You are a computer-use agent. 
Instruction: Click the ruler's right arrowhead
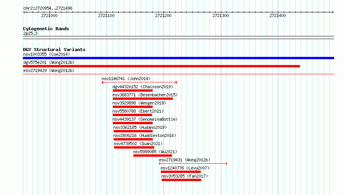333,12
